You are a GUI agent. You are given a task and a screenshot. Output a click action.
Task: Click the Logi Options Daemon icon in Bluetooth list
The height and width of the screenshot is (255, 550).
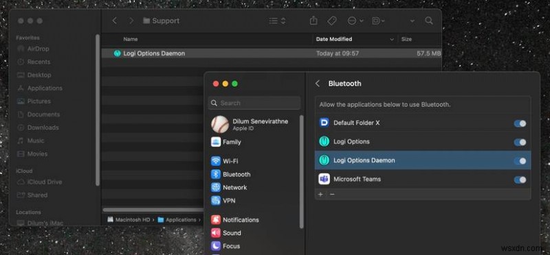point(324,160)
